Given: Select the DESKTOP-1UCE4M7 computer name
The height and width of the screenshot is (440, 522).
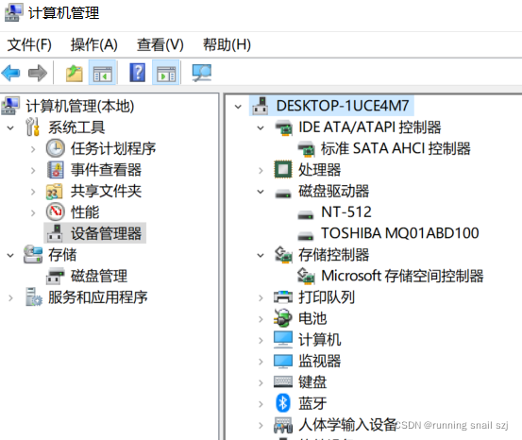Looking at the screenshot, I should coord(343,106).
